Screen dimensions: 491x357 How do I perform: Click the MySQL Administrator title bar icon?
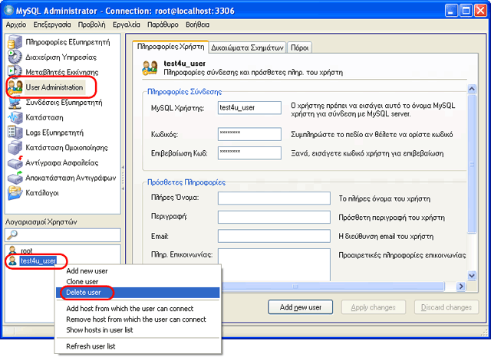point(8,10)
